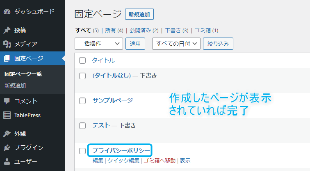Click the 外観 paintbrush icon
The width and height of the screenshot is (310, 171).
click(7, 134)
